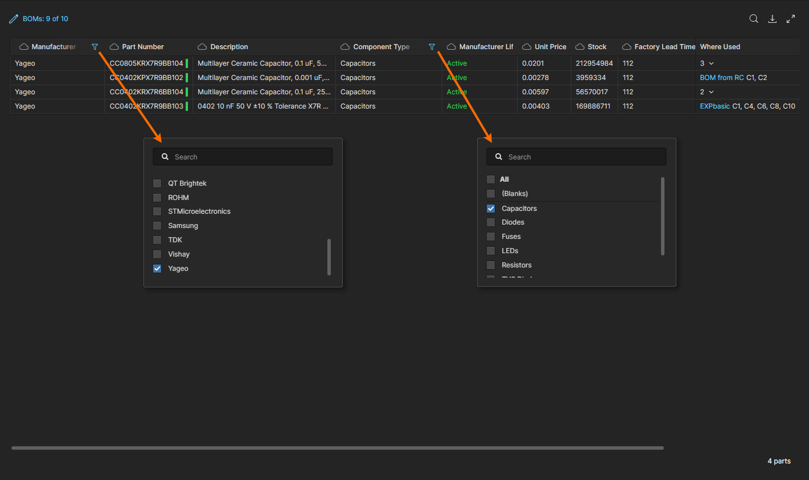Click the table horizontal scrollbar

338,448
